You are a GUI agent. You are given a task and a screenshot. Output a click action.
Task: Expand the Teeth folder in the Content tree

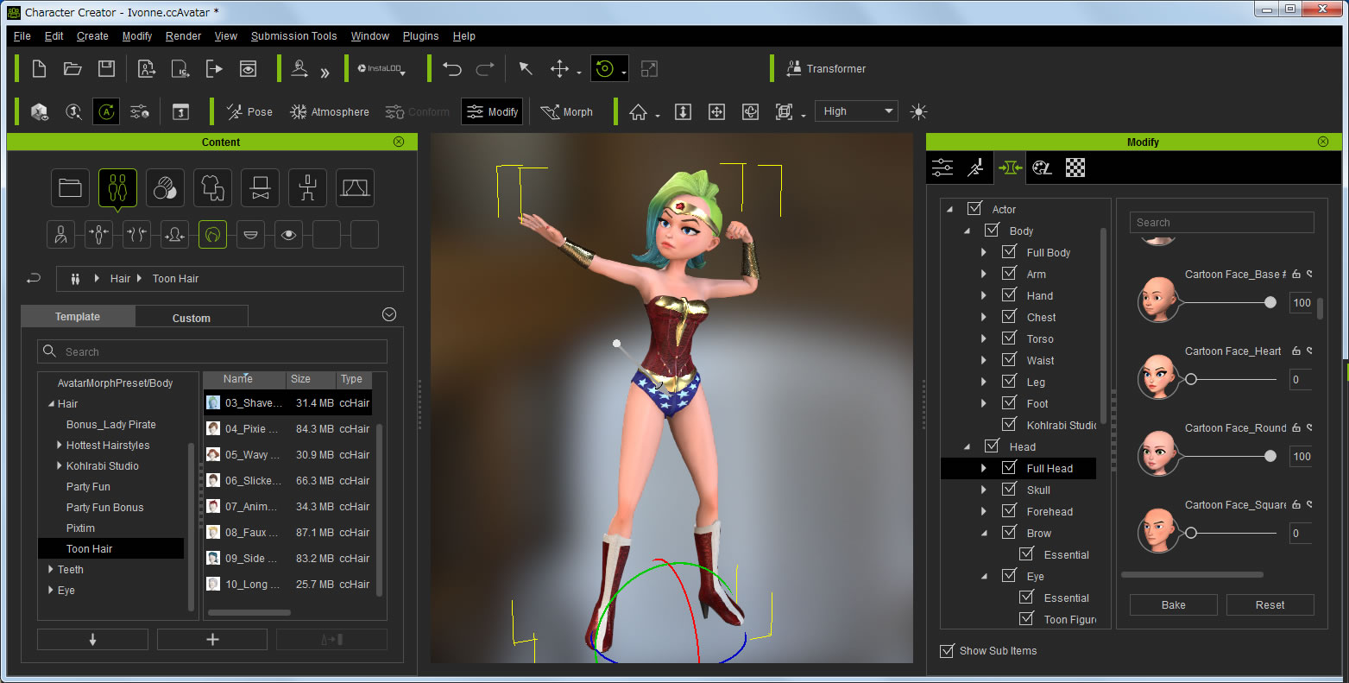coord(51,569)
